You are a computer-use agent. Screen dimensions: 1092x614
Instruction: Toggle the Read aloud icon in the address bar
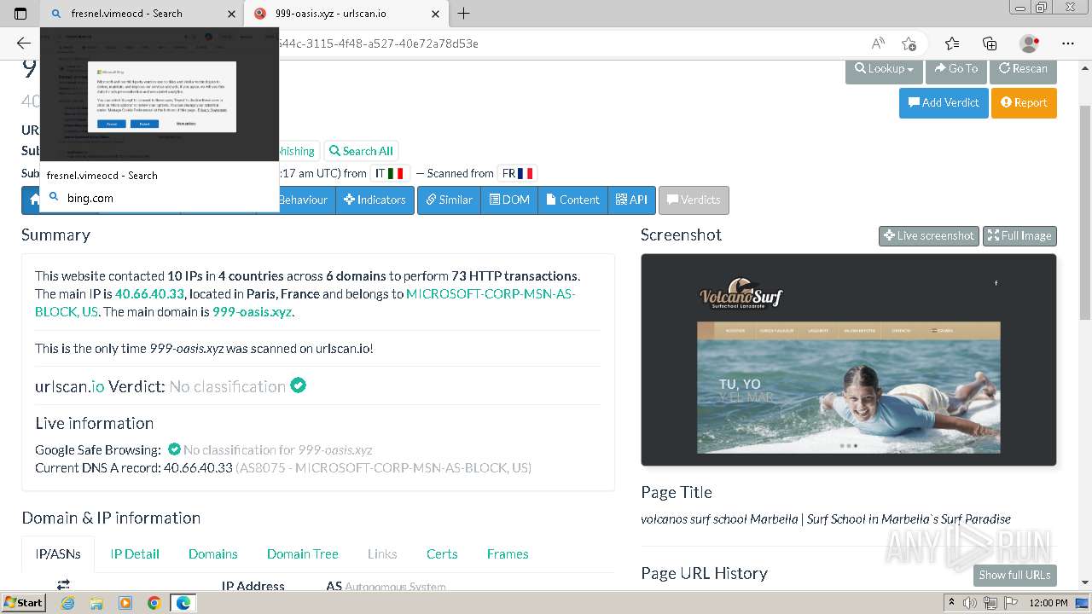coord(878,43)
